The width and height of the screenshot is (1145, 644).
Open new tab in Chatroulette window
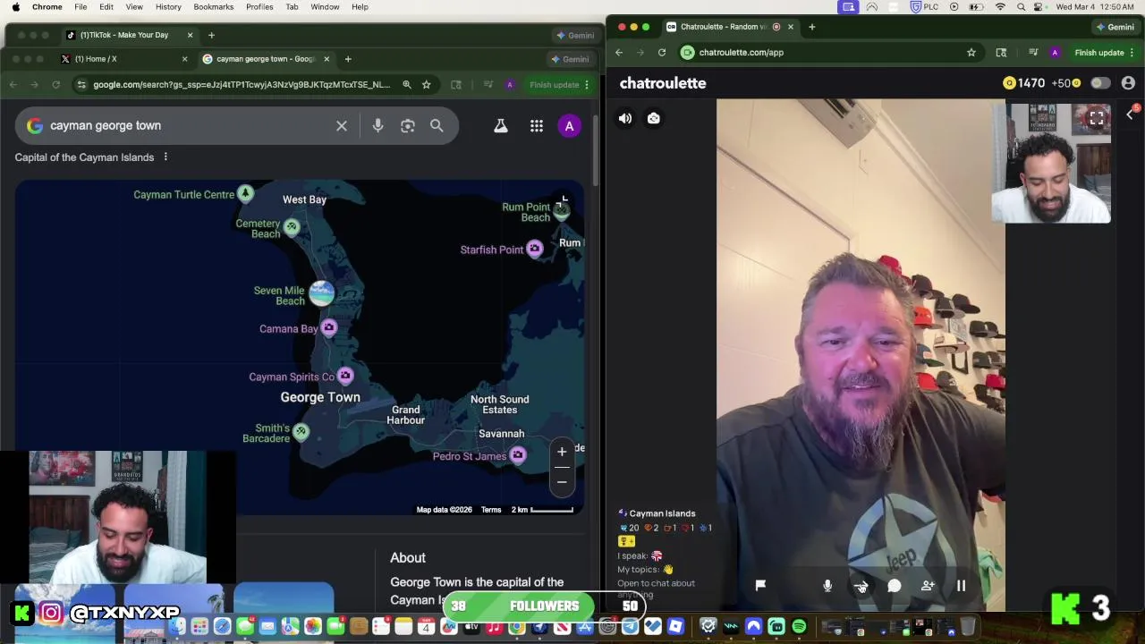pyautogui.click(x=812, y=27)
